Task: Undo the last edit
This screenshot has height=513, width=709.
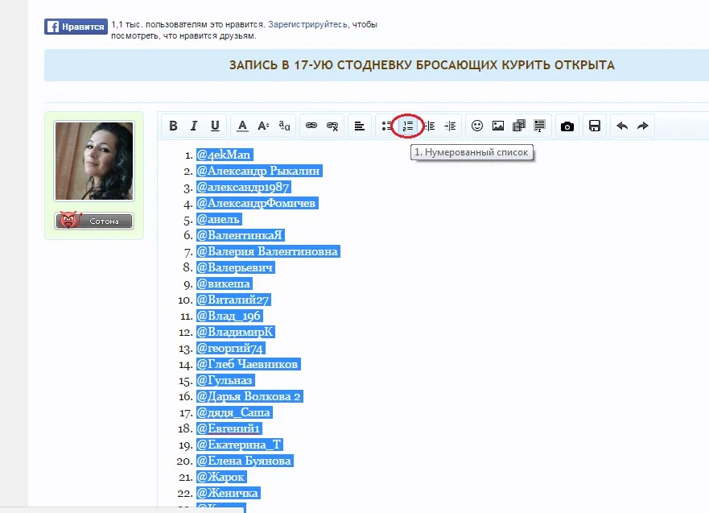Action: point(621,126)
